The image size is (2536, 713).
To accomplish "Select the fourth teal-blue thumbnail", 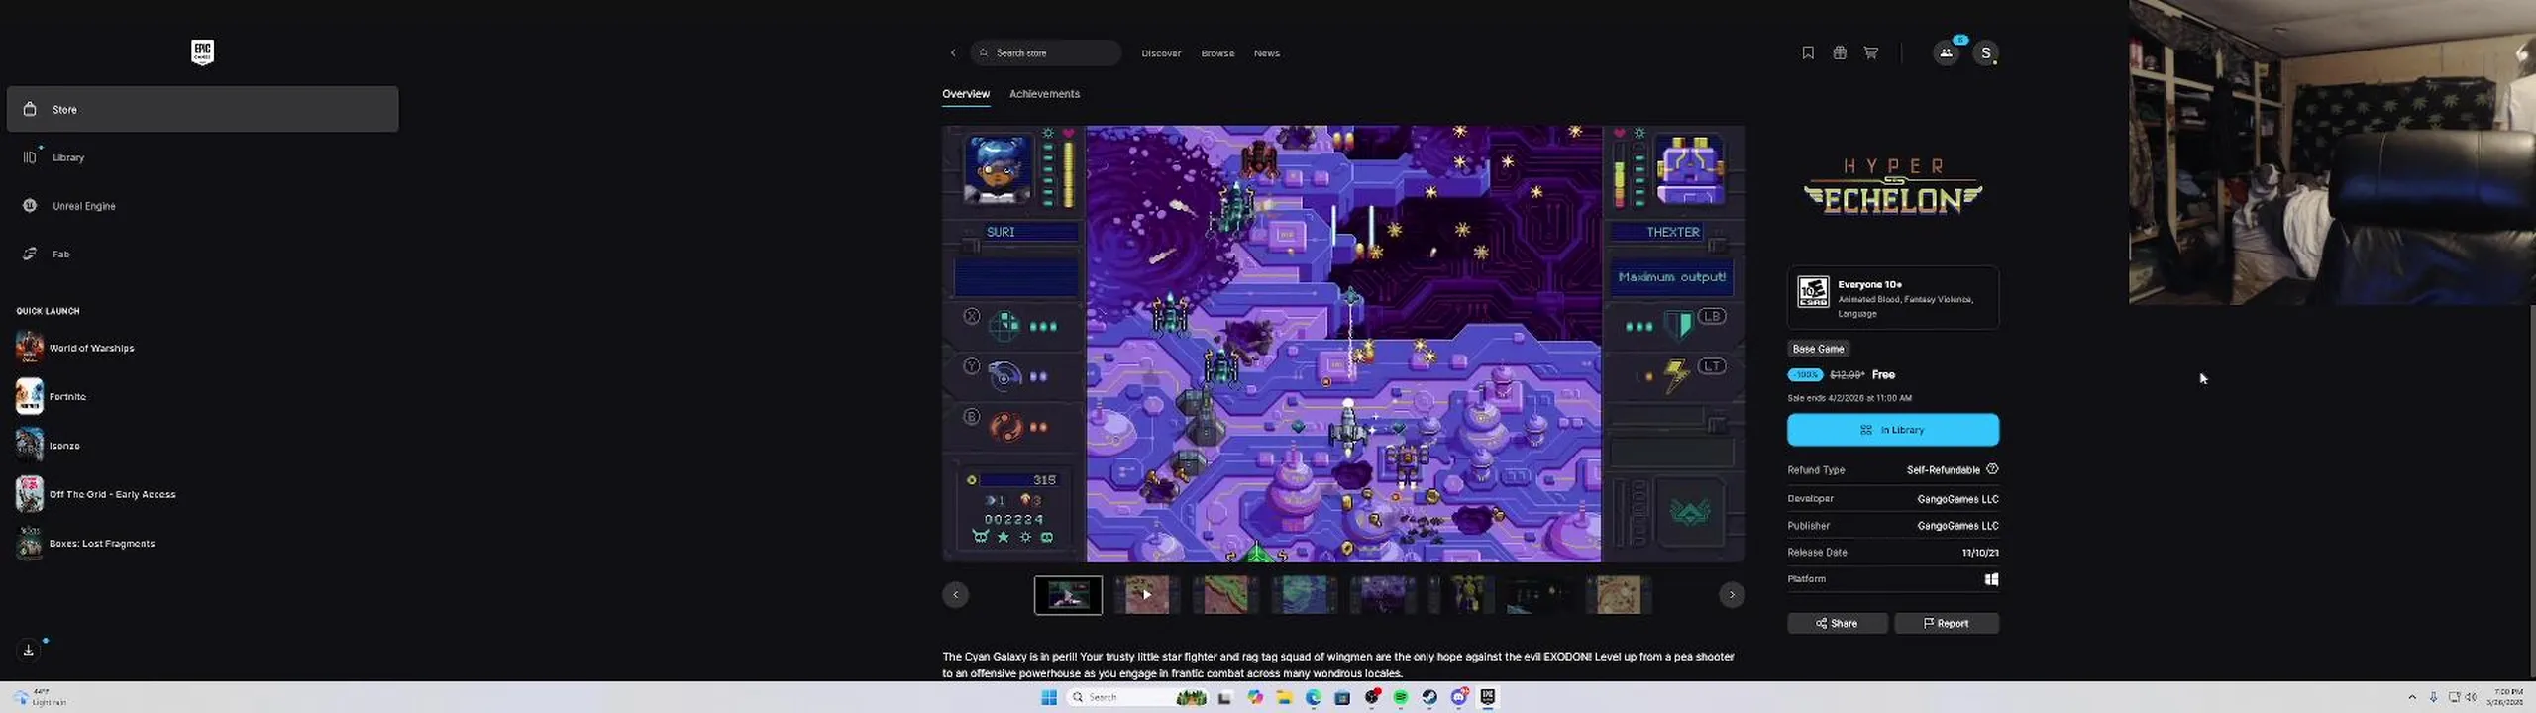I will (x=1304, y=595).
